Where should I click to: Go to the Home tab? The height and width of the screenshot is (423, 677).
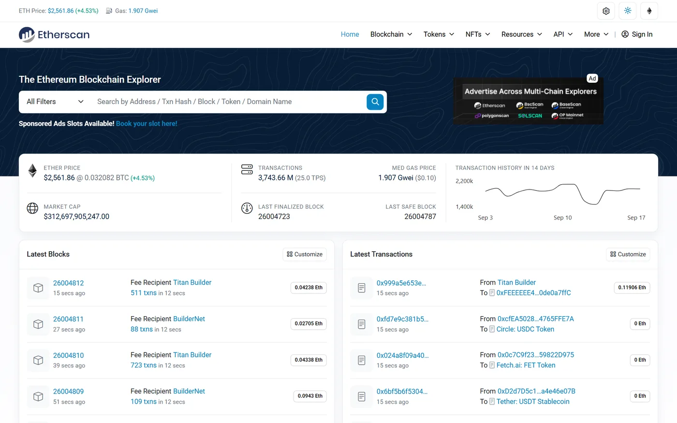(x=350, y=34)
